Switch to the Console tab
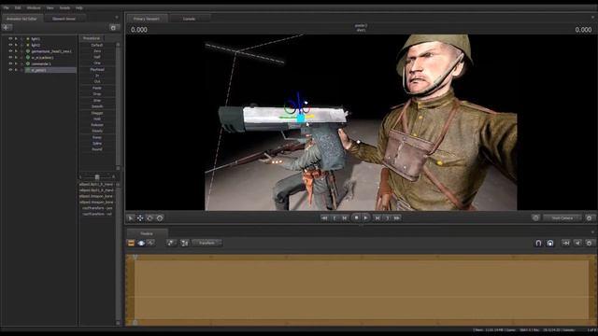Screen dimensions: 598x336 189,19
